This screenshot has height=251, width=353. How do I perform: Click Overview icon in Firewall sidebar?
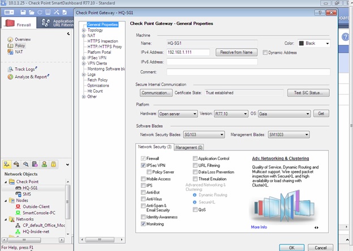point(10,40)
